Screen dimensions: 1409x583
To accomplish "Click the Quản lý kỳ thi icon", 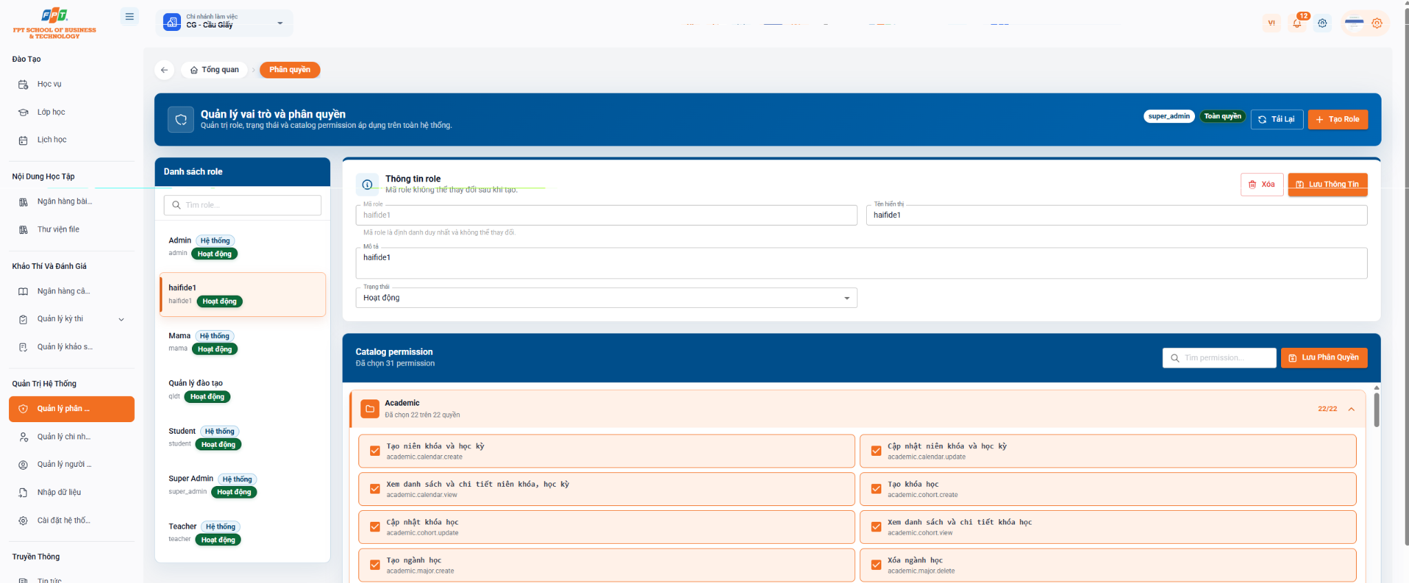I will pyautogui.click(x=23, y=319).
